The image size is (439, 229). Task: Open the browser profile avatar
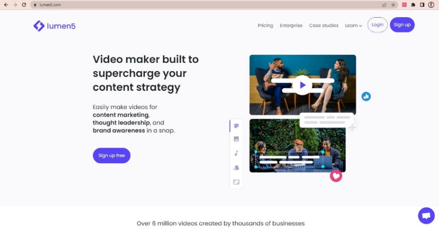(x=431, y=5)
